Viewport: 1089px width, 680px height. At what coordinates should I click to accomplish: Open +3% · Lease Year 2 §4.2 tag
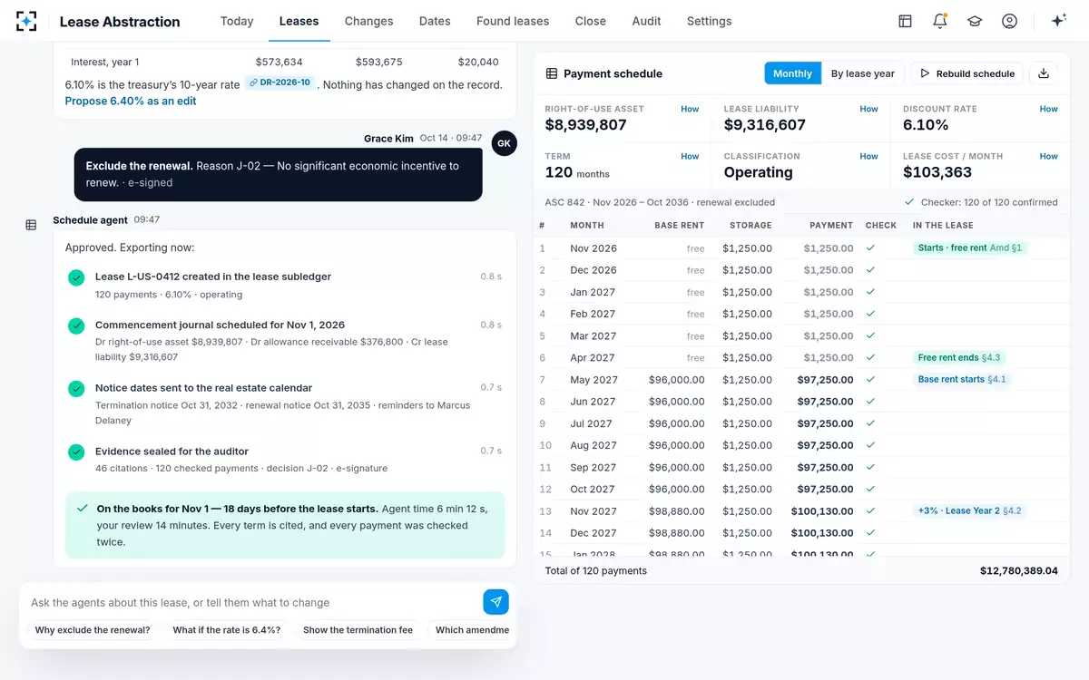pyautogui.click(x=969, y=511)
